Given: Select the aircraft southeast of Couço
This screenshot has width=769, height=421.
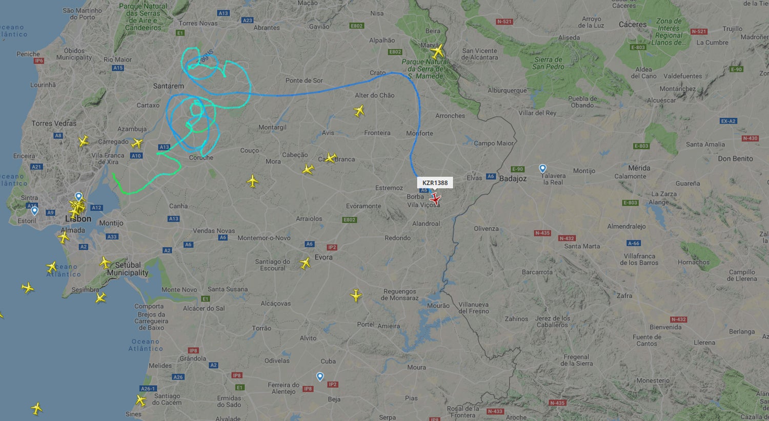Looking at the screenshot, I should click(x=252, y=181).
